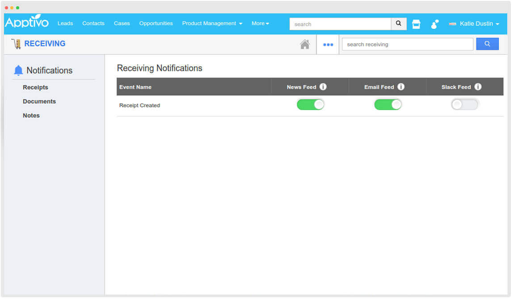Open the ellipsis (•••) more options icon
The height and width of the screenshot is (299, 514).
328,44
